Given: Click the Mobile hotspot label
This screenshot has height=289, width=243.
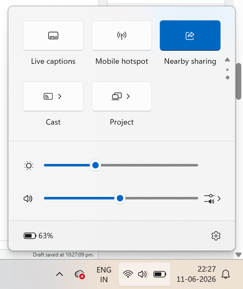Looking at the screenshot, I should pos(122,61).
